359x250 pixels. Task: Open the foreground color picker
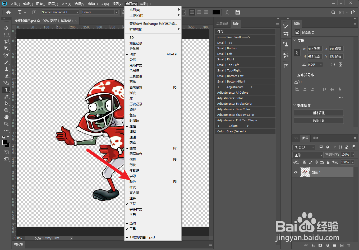click(4, 143)
